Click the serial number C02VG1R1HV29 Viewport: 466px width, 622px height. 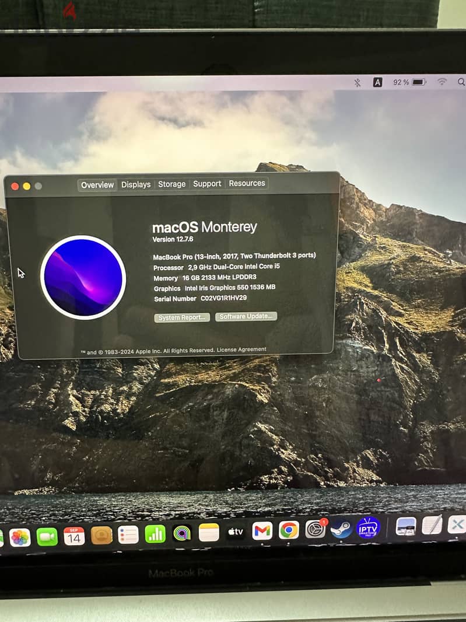(224, 298)
